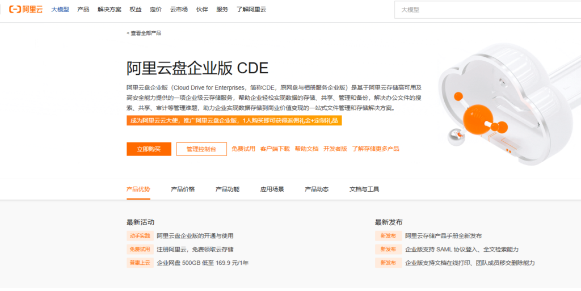Open the 大模型 menu item
Screen dimensions: 581x291
(60, 9)
